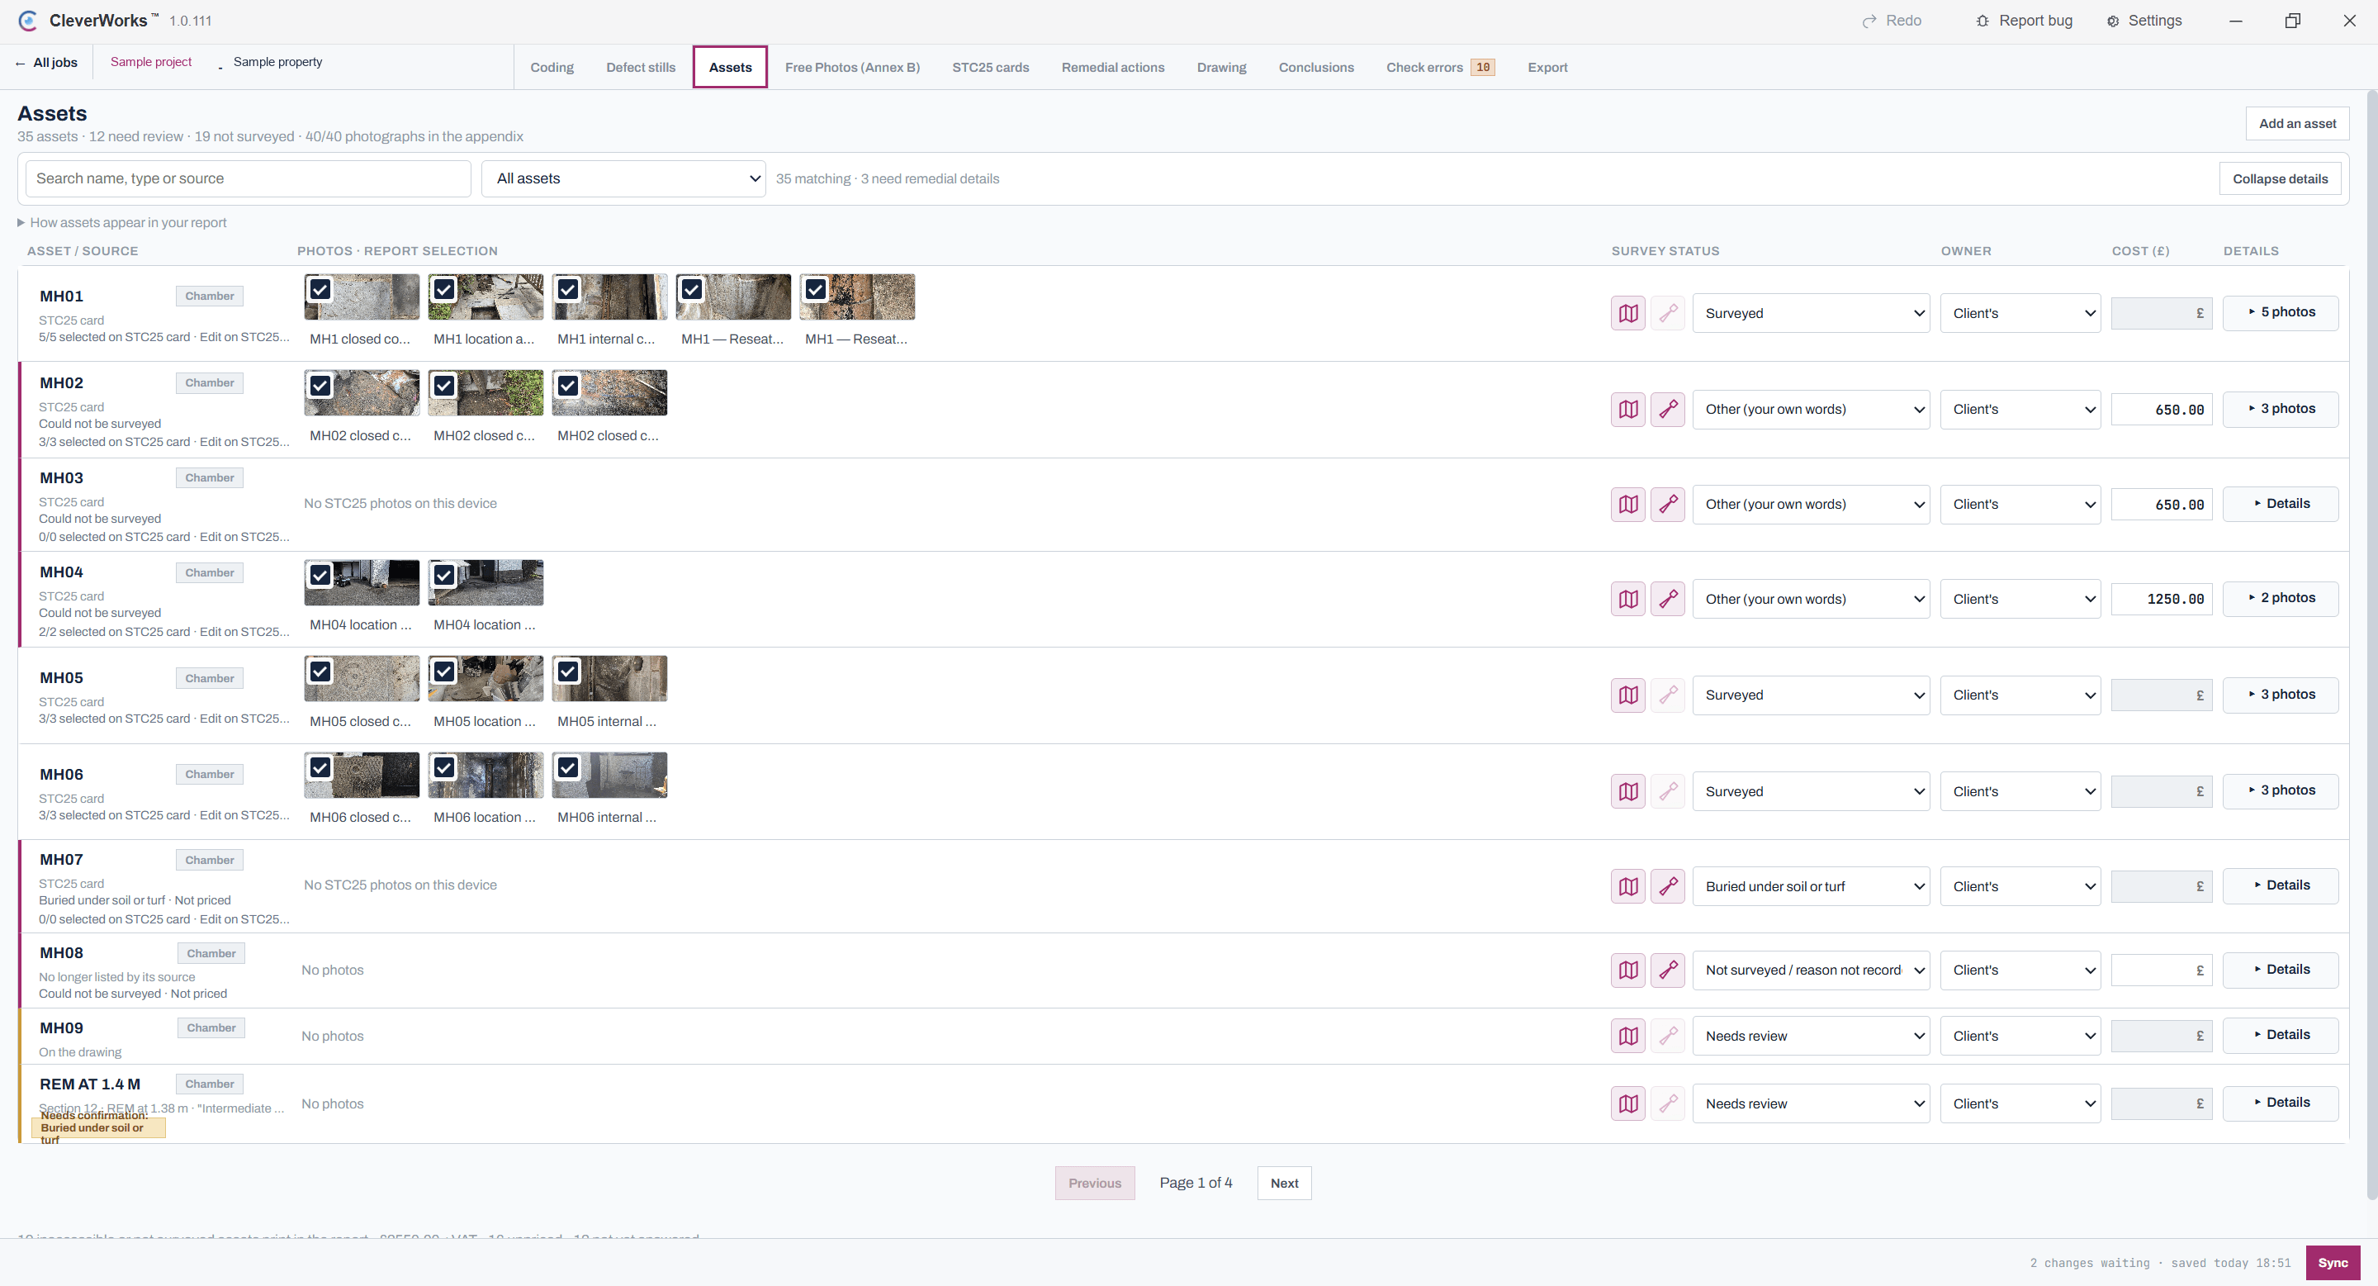Click the map icon for asset MH06
This screenshot has height=1286, width=2378.
pyautogui.click(x=1628, y=791)
